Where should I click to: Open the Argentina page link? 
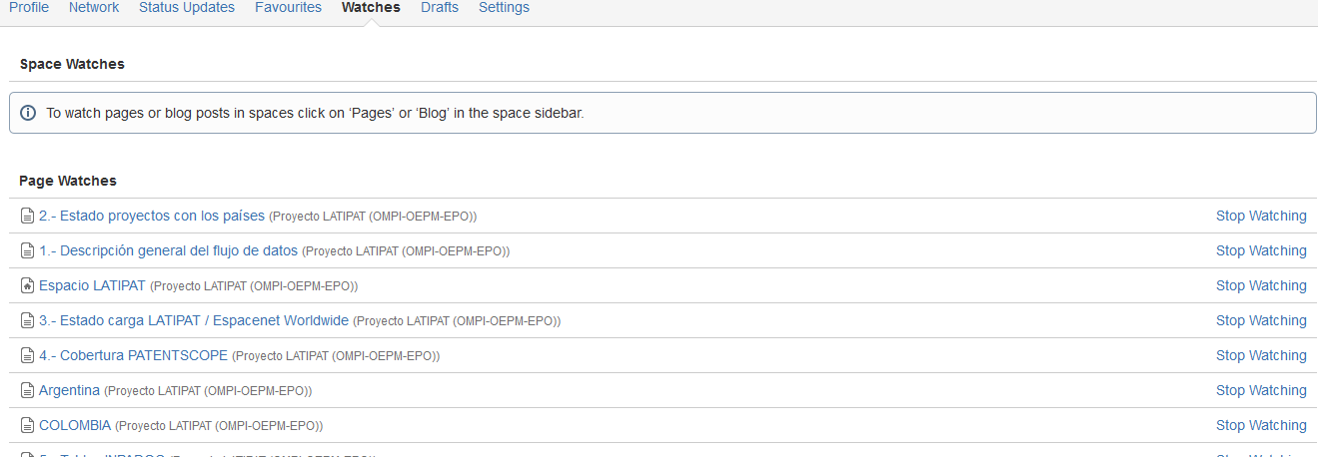69,390
